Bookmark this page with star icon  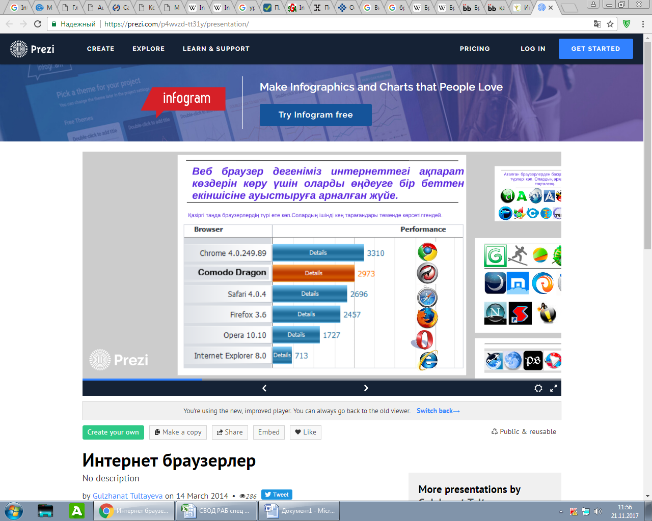[x=610, y=24]
